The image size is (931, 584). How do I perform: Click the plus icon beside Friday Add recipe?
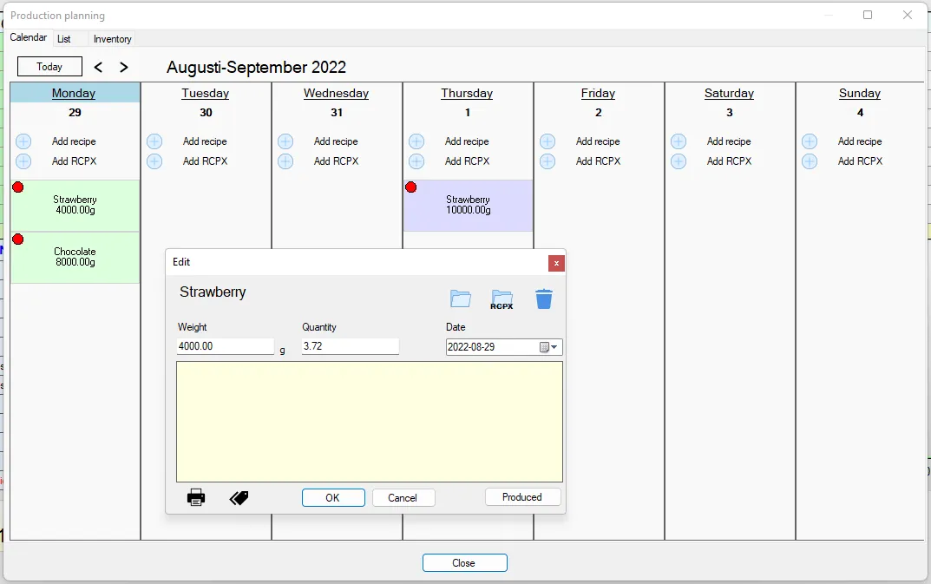pyautogui.click(x=547, y=141)
